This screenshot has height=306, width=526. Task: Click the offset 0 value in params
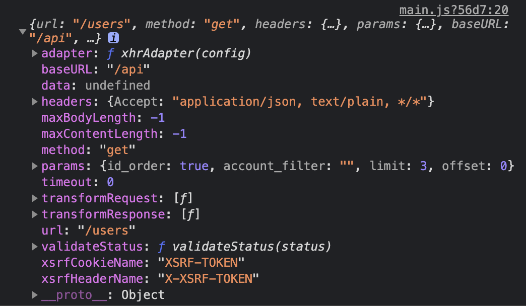tap(503, 166)
